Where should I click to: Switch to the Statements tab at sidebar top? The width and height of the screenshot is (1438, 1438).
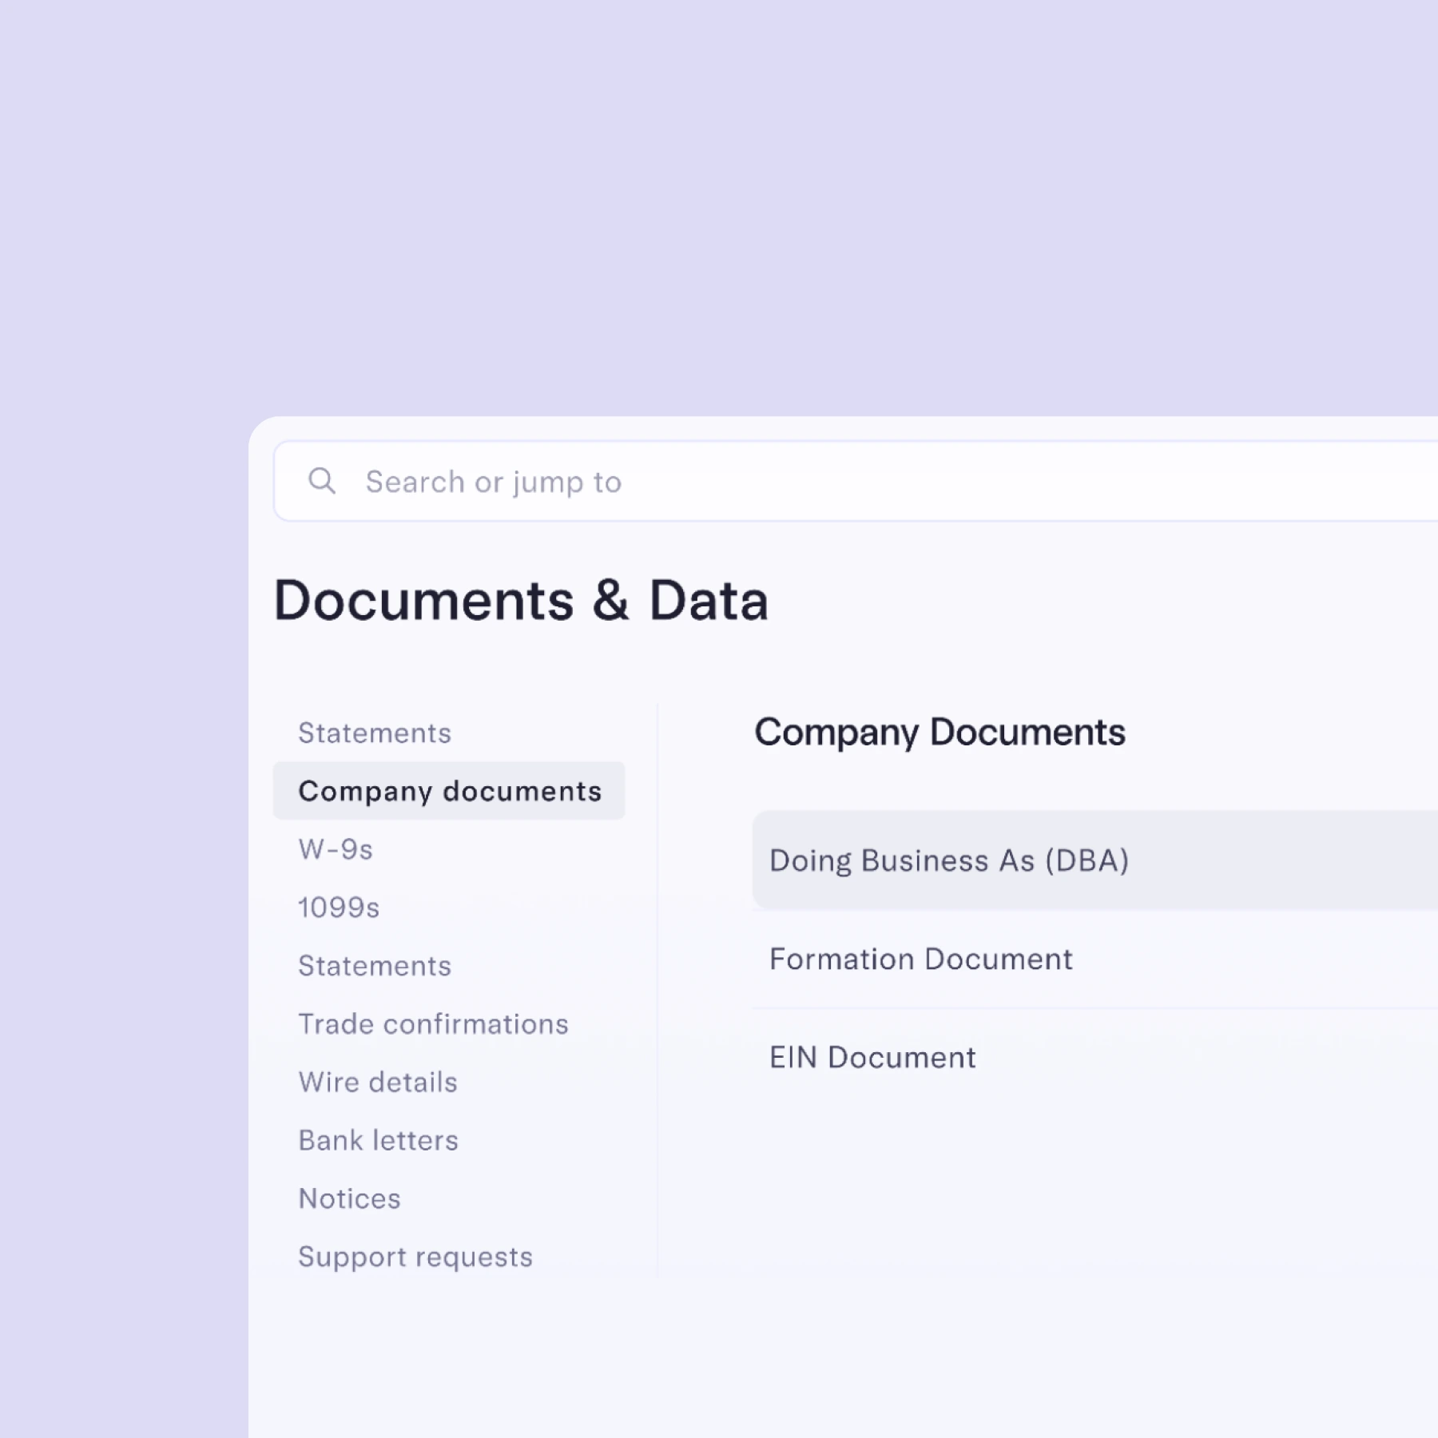374,733
